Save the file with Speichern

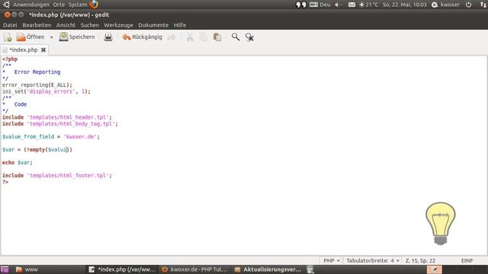pos(77,37)
